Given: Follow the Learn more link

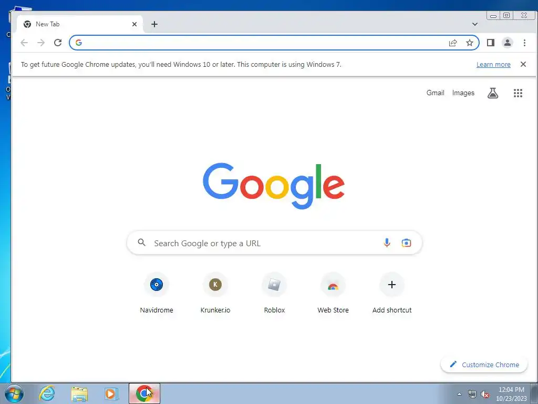Looking at the screenshot, I should [x=493, y=65].
